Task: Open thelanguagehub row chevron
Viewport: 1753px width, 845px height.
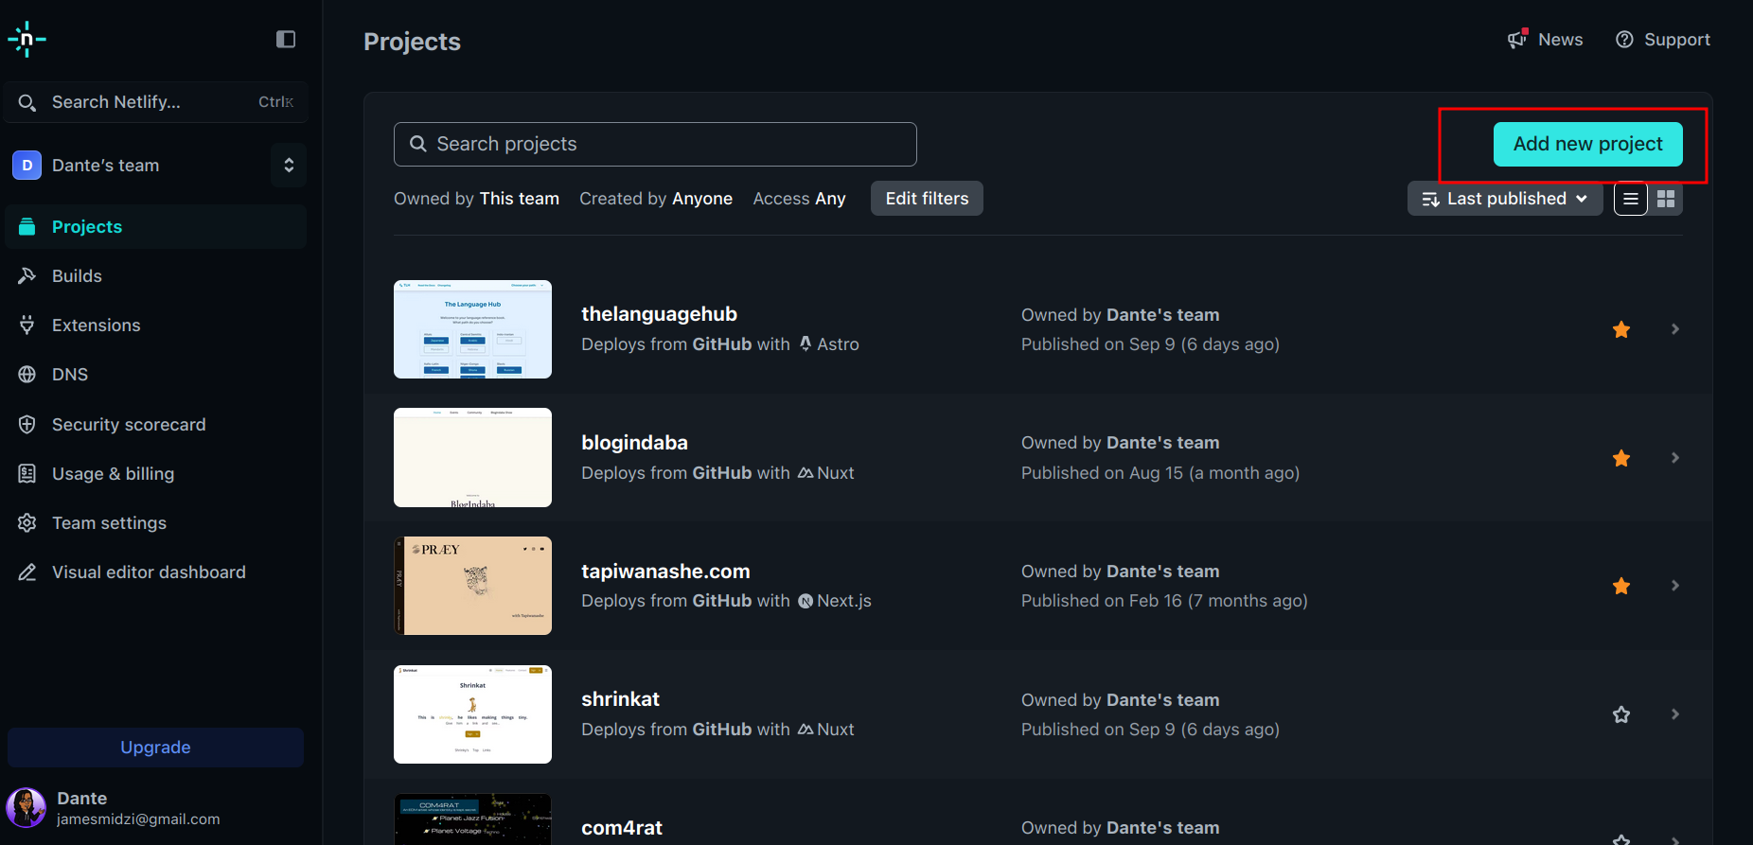Action: (x=1675, y=329)
